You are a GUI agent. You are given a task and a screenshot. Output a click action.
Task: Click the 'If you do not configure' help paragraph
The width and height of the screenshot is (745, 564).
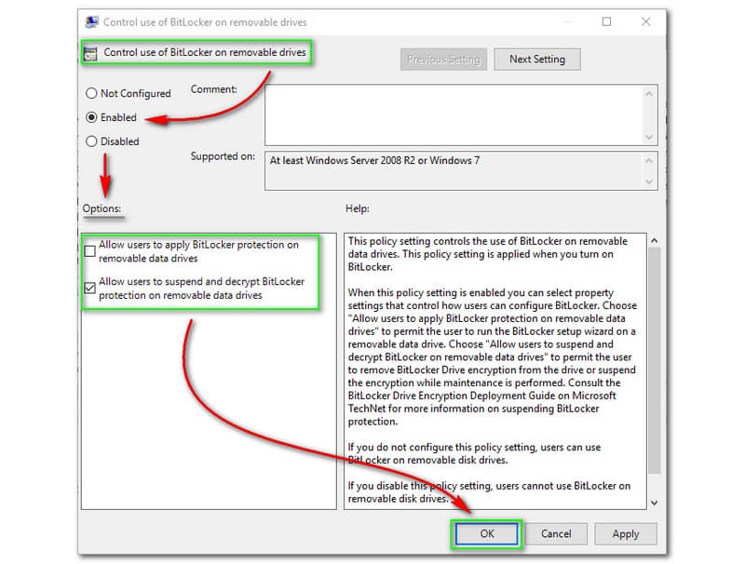tap(475, 453)
